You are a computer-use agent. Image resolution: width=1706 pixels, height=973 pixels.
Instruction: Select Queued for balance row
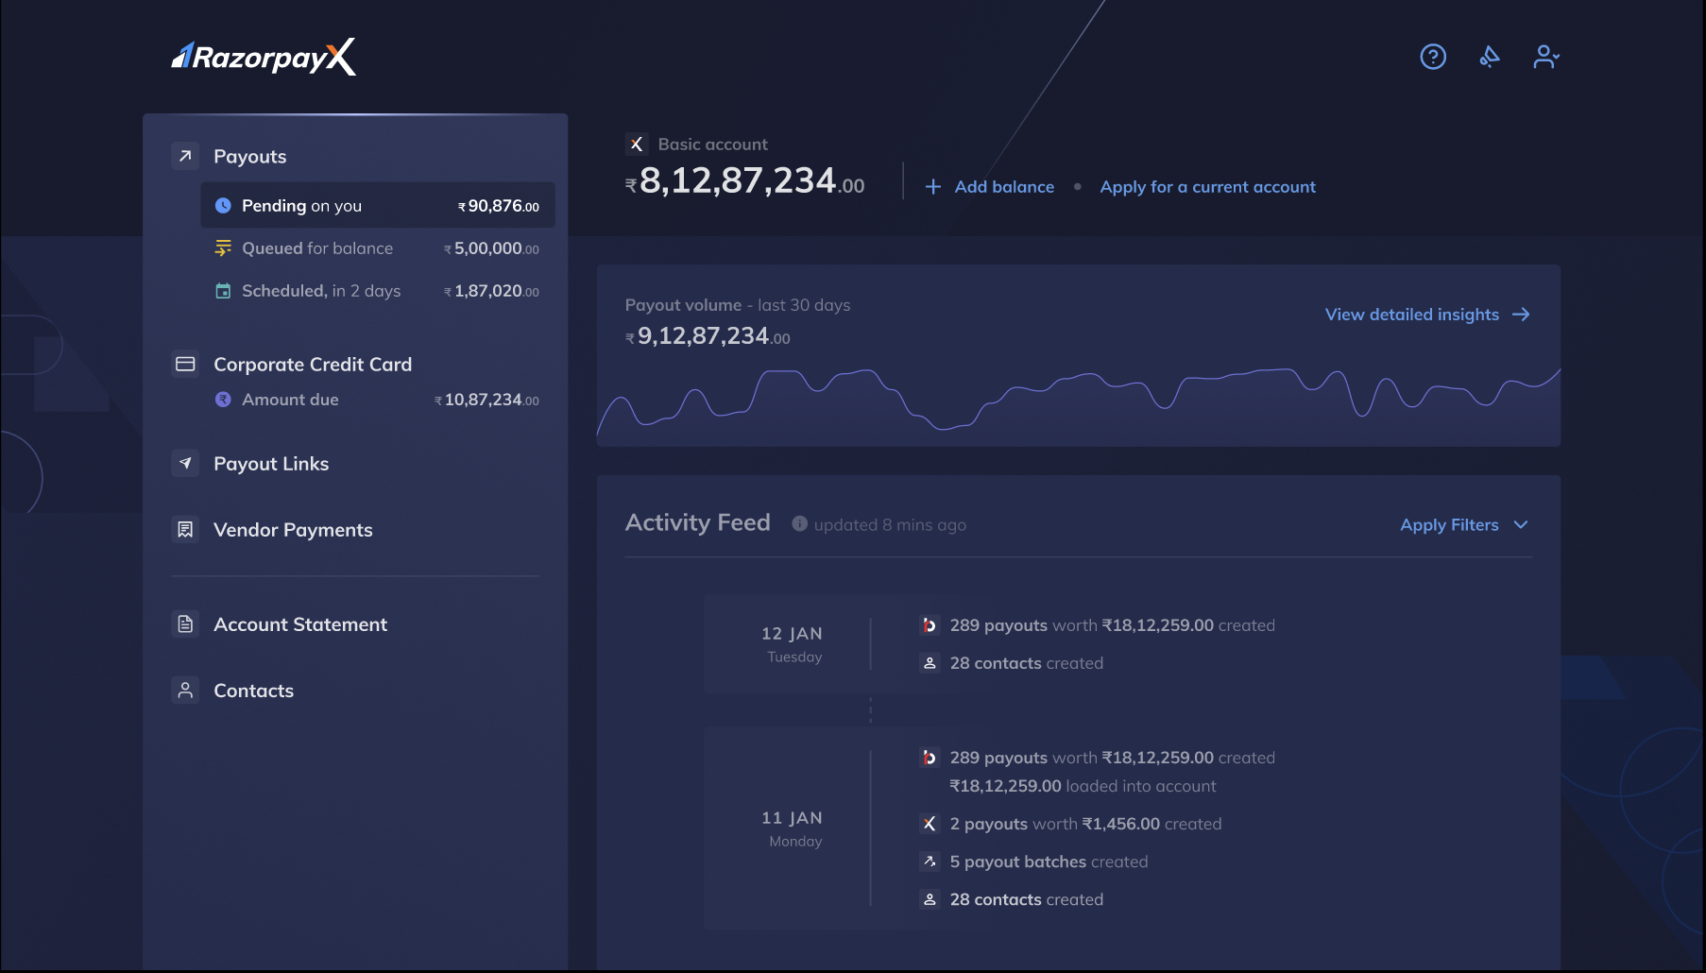point(378,248)
